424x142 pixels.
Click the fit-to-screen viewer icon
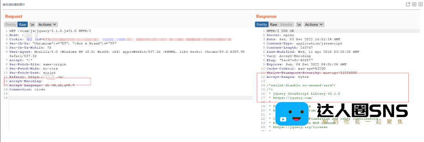click(x=414, y=4)
